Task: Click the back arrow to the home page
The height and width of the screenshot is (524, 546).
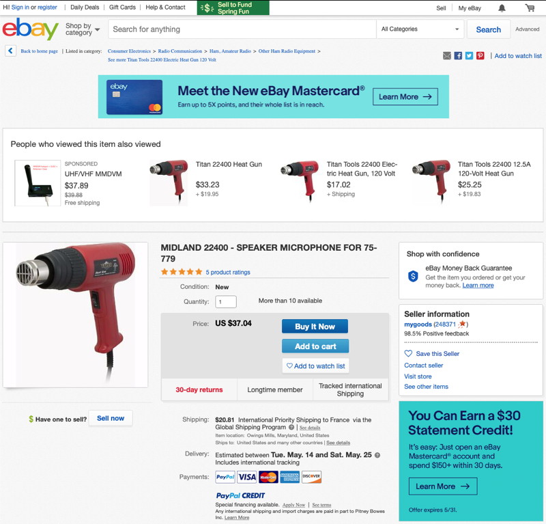Action: (x=10, y=51)
